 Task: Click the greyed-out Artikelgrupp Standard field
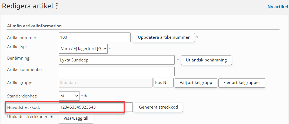point(105,83)
